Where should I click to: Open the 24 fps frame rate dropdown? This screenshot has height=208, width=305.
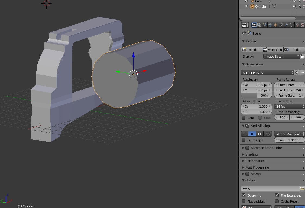(x=289, y=107)
